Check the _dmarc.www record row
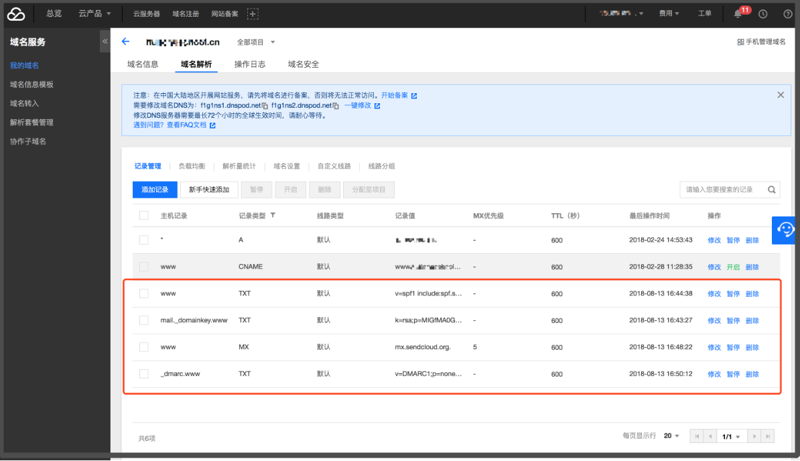800x461 pixels. click(x=144, y=374)
